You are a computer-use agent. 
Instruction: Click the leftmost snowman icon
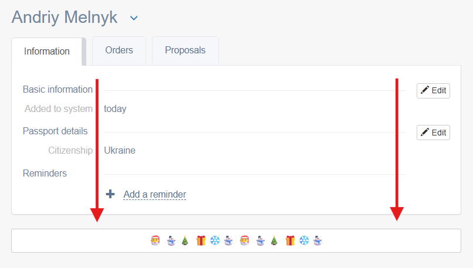click(x=171, y=240)
